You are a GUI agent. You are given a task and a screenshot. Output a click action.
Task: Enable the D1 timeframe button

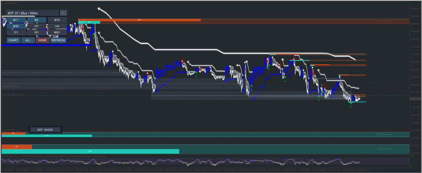[16, 32]
